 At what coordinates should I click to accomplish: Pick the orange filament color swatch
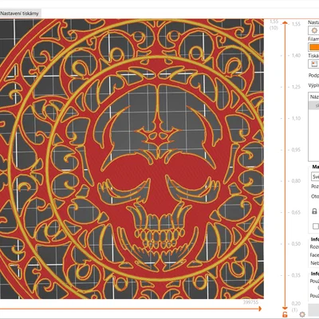[314, 47]
